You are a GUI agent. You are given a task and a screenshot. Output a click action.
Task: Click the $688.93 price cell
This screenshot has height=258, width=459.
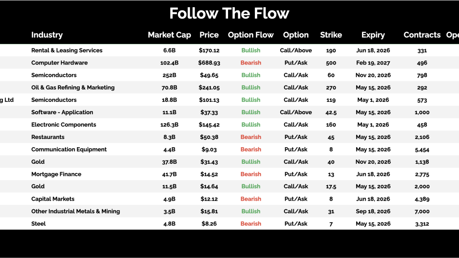coord(209,63)
